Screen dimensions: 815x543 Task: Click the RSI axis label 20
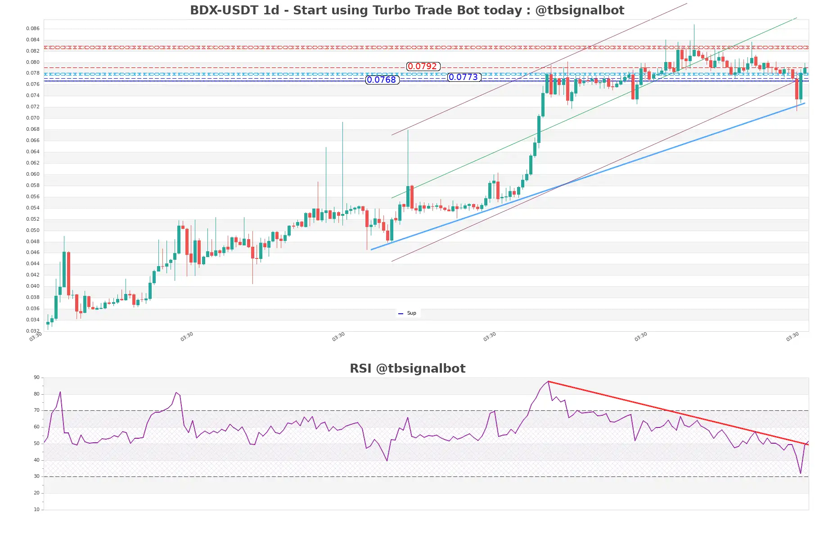36,493
